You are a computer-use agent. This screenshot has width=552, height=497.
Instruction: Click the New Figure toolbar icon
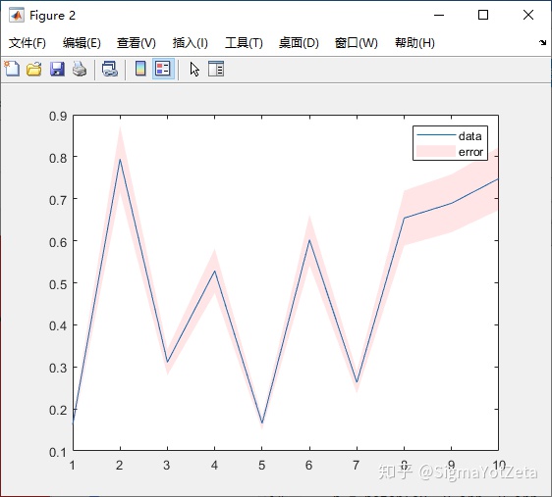tap(12, 69)
